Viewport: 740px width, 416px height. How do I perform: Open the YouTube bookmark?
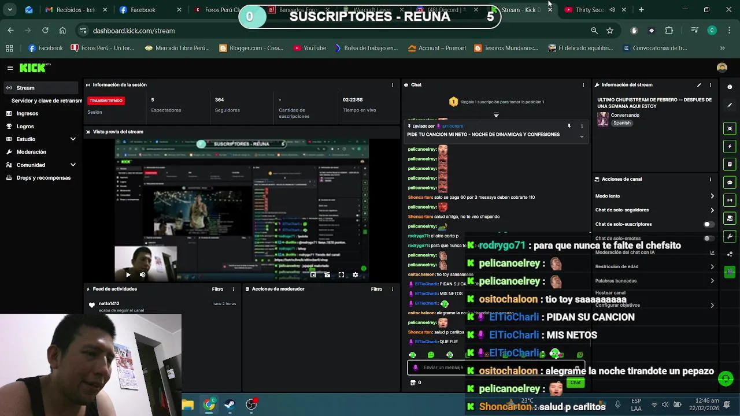coord(310,48)
